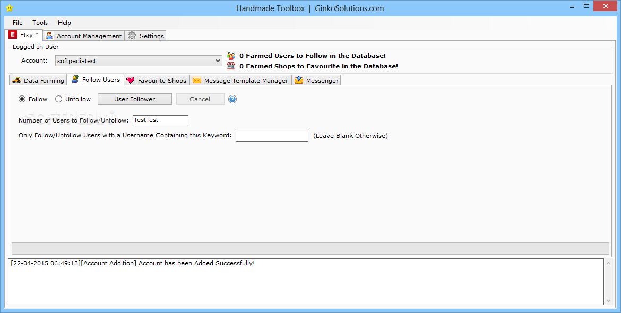Viewport: 621px width, 313px height.
Task: Click the User Follower button
Action: 135,99
